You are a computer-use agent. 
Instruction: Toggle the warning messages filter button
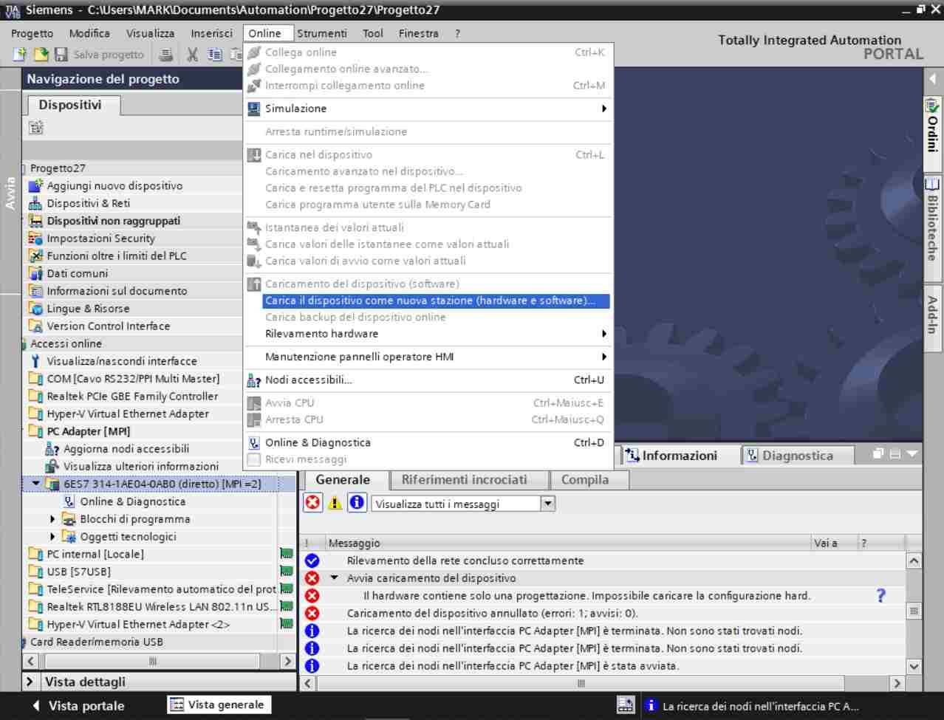[x=335, y=503]
